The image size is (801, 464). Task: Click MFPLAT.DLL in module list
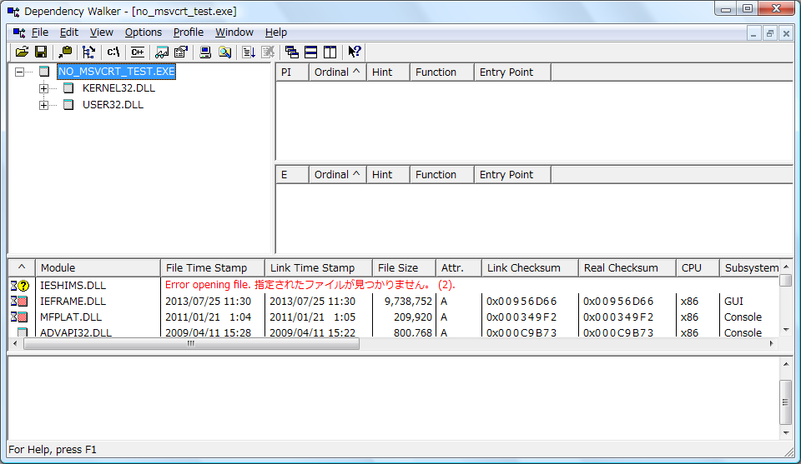coord(71,317)
